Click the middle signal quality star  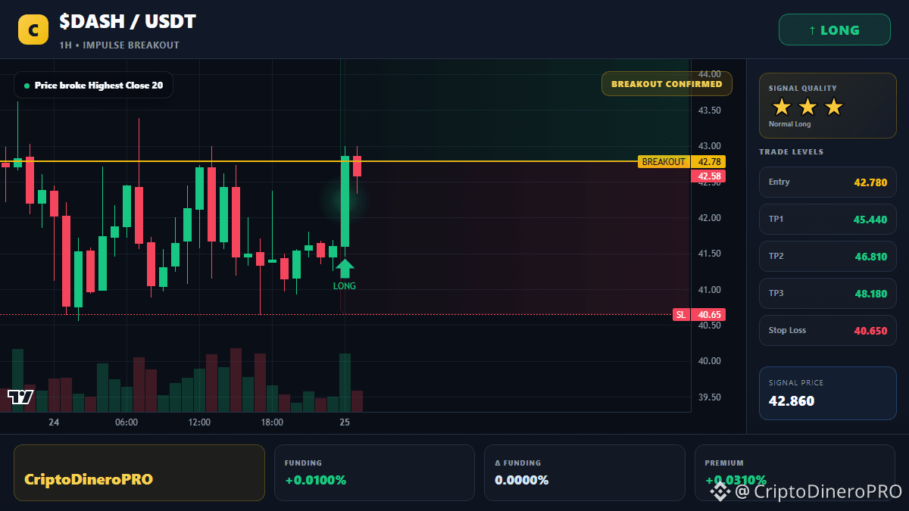tap(807, 107)
